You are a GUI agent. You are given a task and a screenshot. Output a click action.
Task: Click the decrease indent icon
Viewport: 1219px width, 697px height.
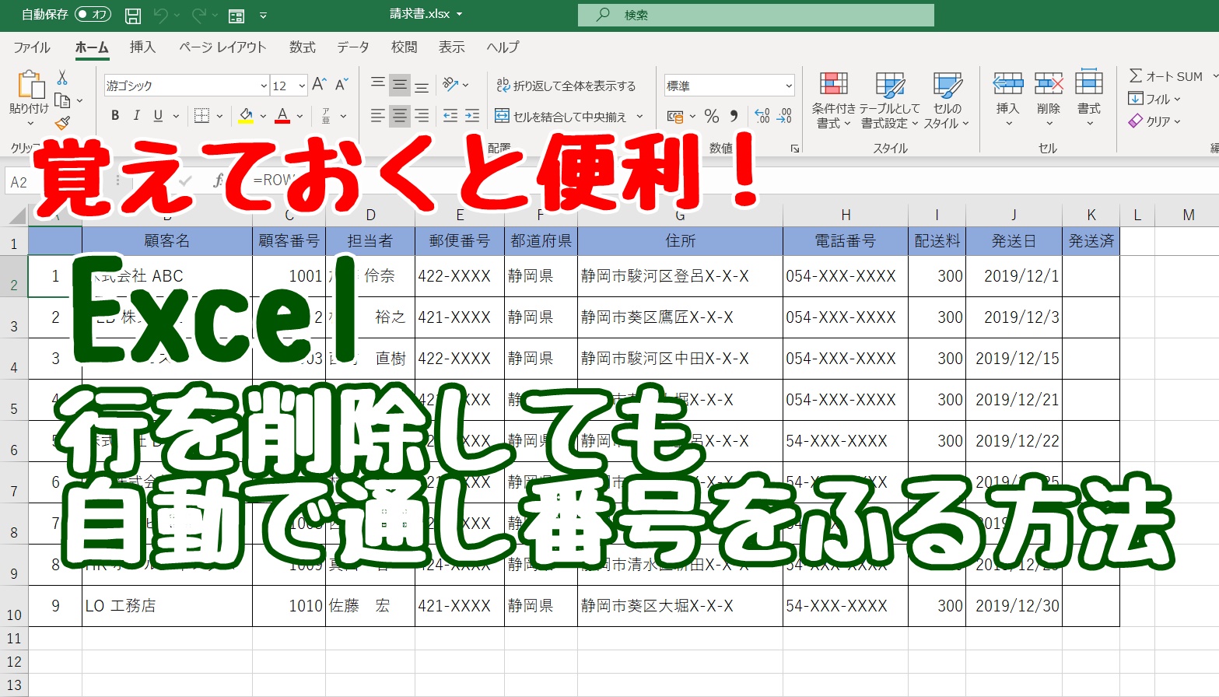(450, 116)
